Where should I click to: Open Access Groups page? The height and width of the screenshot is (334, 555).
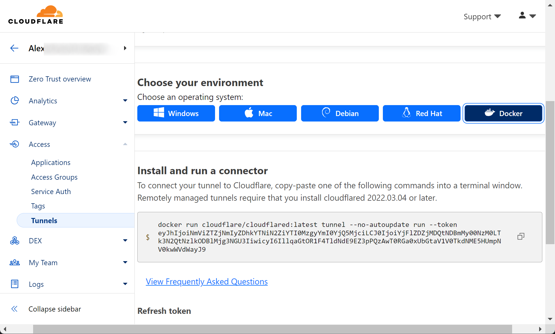tap(54, 177)
